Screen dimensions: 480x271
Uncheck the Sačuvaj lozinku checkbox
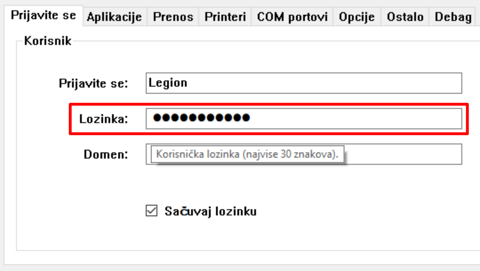tap(151, 211)
